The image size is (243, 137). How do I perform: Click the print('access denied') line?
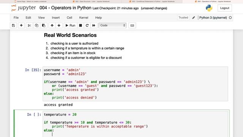tap(74, 97)
